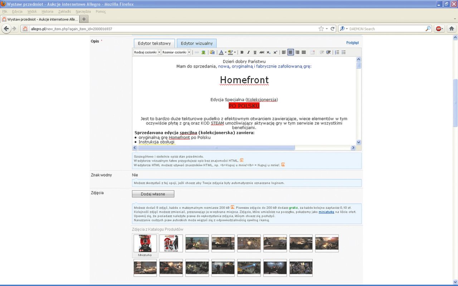Expand the highlight color dropdown arrow
The width and height of the screenshot is (458, 286).
click(235, 52)
